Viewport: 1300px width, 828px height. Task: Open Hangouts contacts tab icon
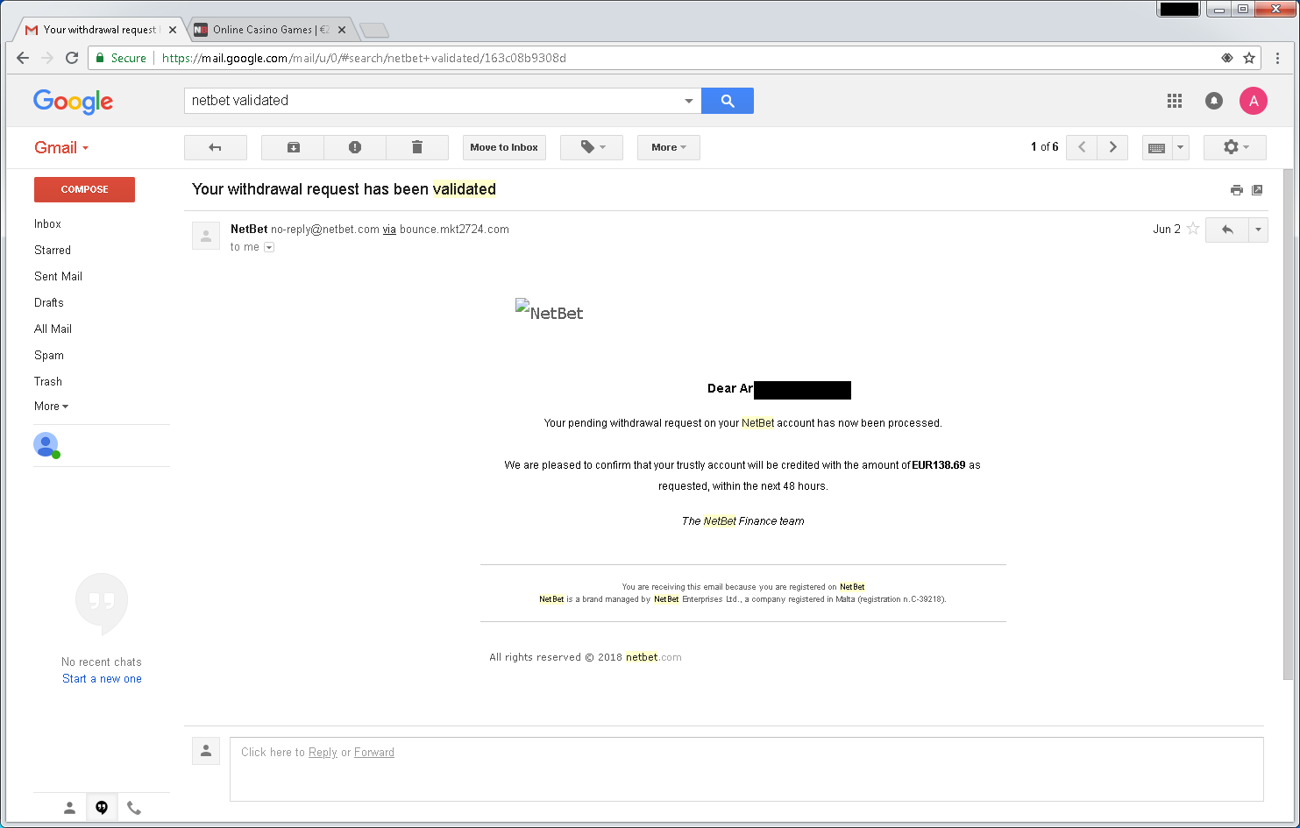click(69, 808)
